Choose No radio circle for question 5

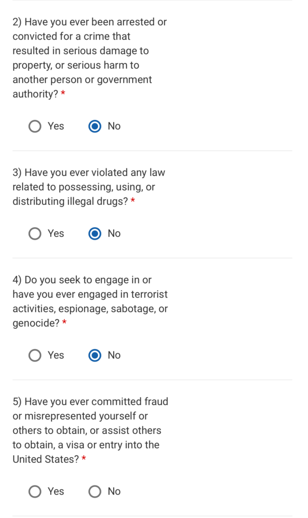pos(95,491)
